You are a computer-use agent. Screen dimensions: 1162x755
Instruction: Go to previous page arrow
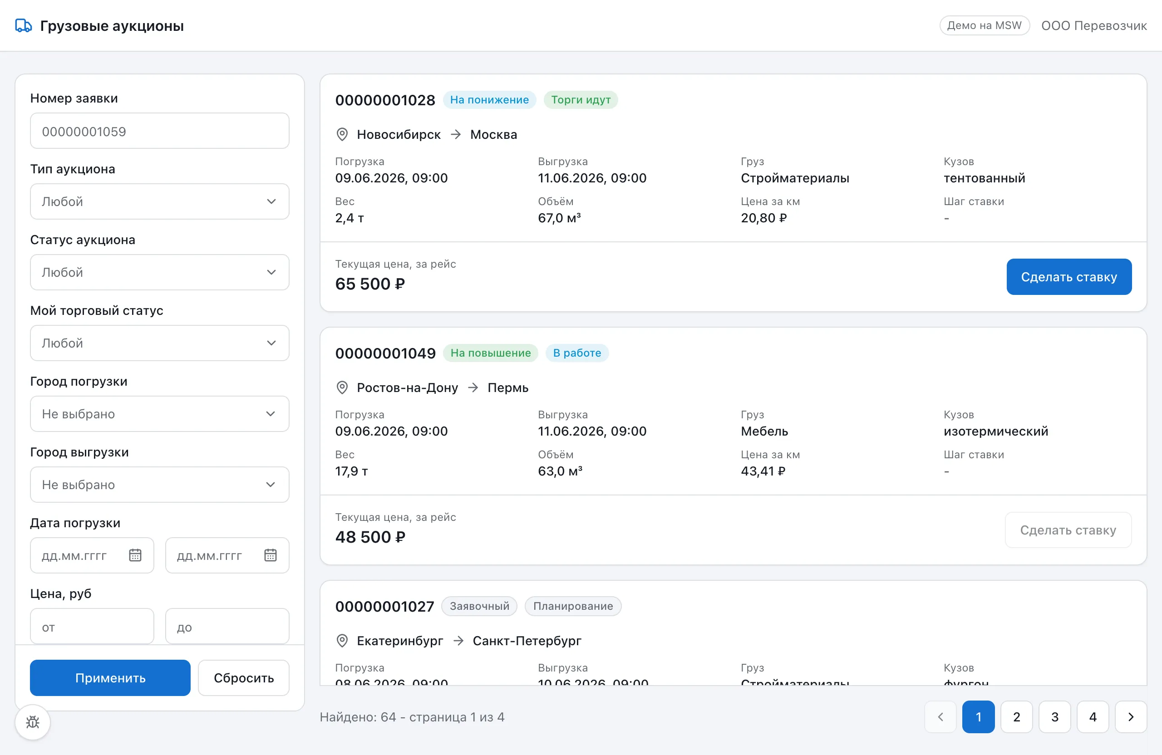pyautogui.click(x=940, y=717)
